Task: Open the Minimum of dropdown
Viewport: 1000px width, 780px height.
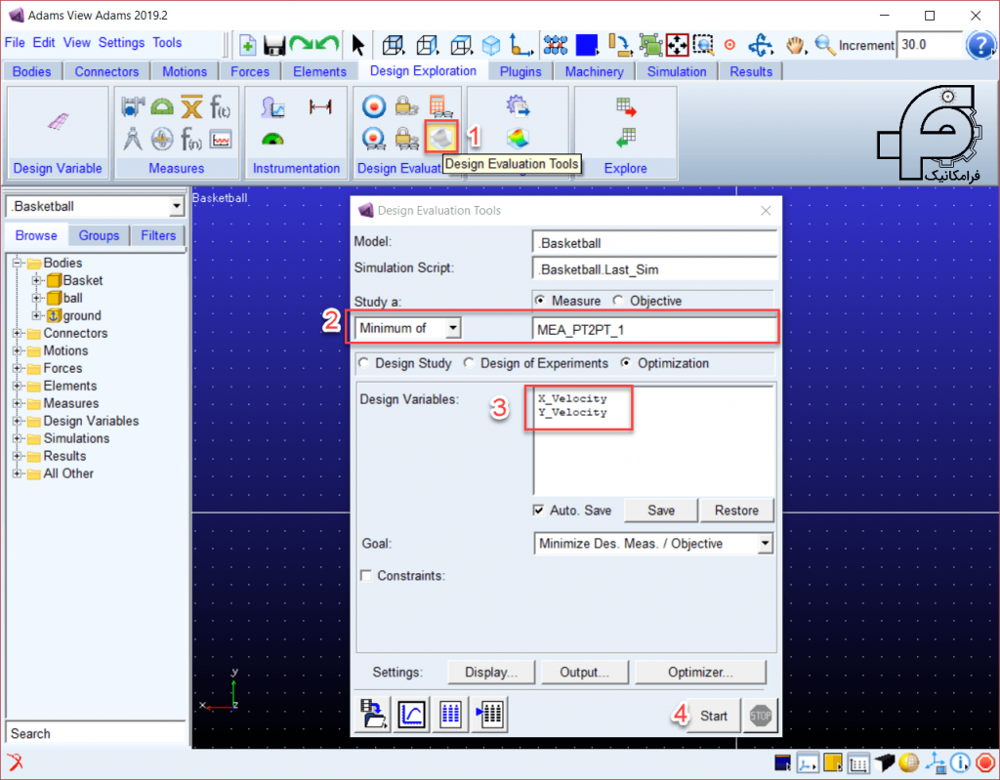Action: pyautogui.click(x=453, y=328)
